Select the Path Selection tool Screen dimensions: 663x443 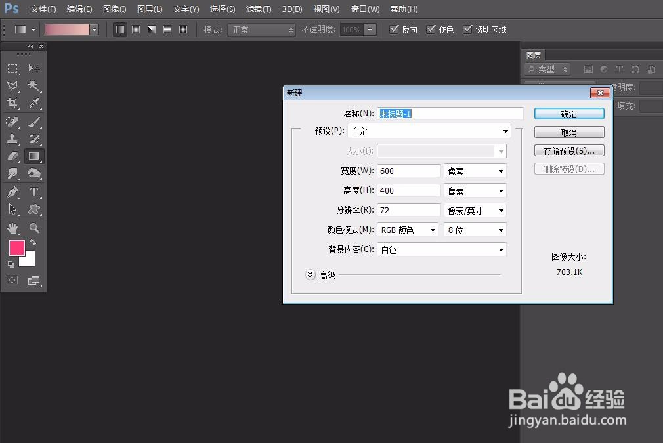click(x=12, y=209)
